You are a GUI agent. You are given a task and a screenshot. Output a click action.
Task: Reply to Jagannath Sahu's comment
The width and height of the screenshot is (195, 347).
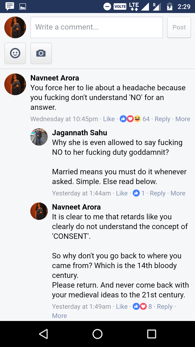coord(158,193)
